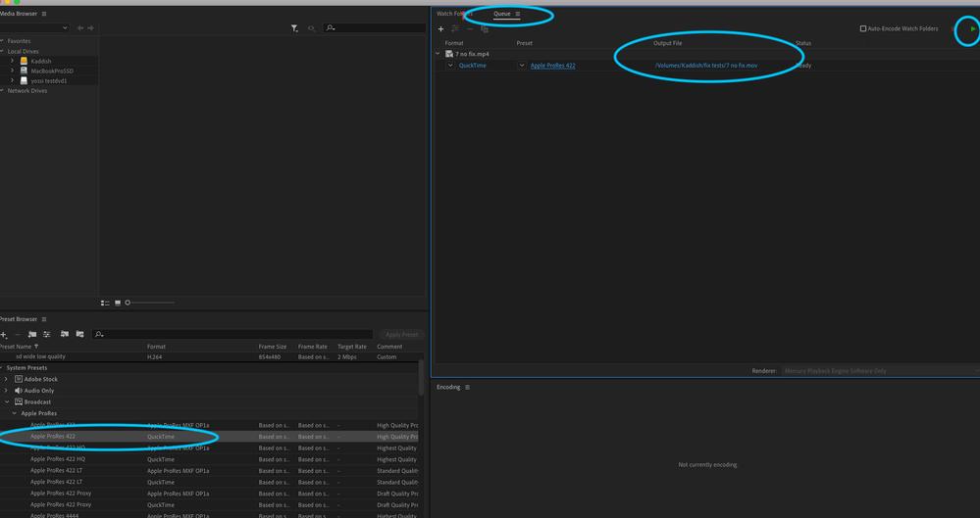Click the Adobe Stock preset group icon
This screenshot has width=980, height=518.
point(19,380)
